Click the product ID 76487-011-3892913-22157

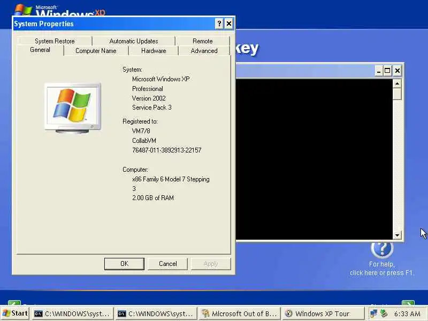pyautogui.click(x=167, y=150)
